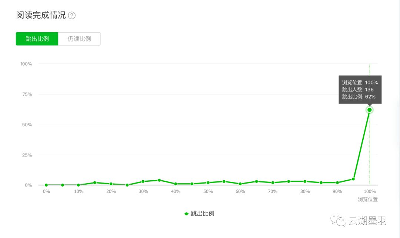Image resolution: width=400 pixels, height=238 pixels.
Task: Click the data point at 80% position
Action: [x=305, y=181]
